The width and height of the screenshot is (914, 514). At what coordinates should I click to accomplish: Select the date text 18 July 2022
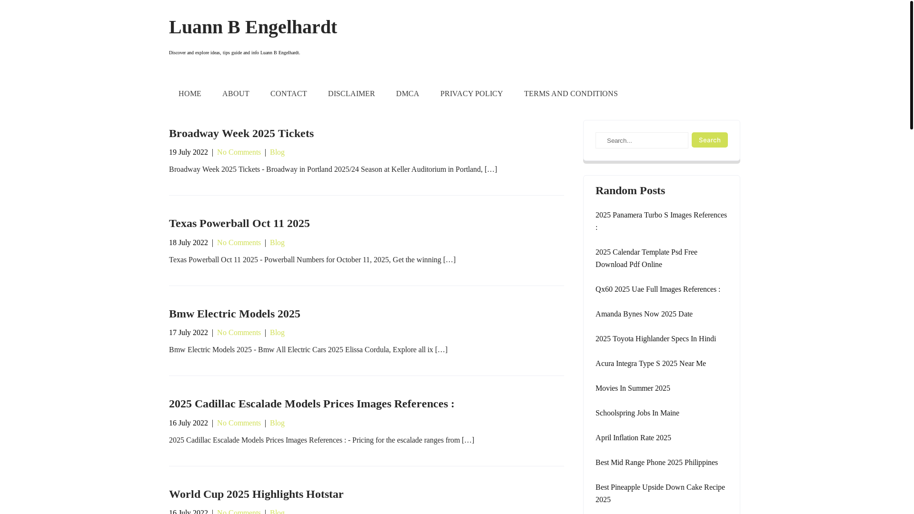click(x=189, y=243)
